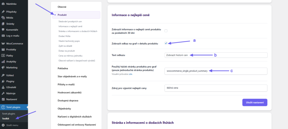The width and height of the screenshot is (288, 129).
Task: Click the Platby dollar icon
Action: click(x=3, y=56)
